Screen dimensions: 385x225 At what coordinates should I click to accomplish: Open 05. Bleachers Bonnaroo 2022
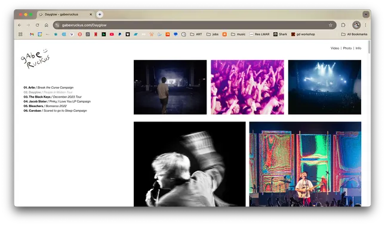tap(45, 106)
